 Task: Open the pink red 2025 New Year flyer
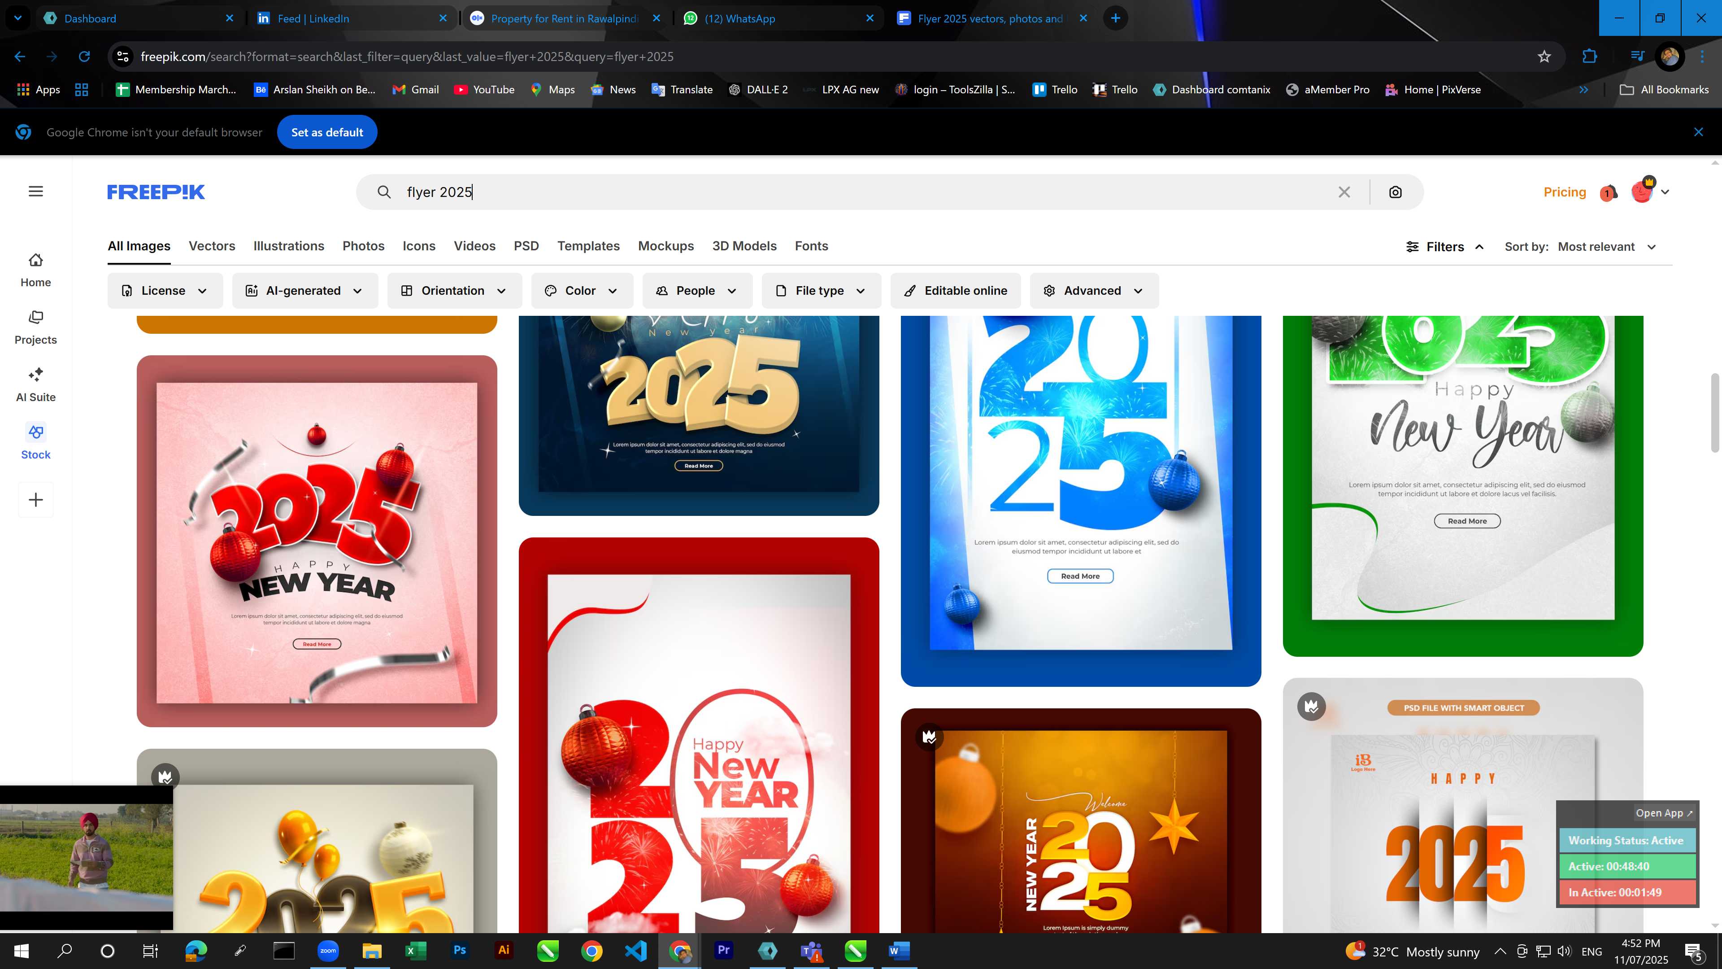(317, 541)
